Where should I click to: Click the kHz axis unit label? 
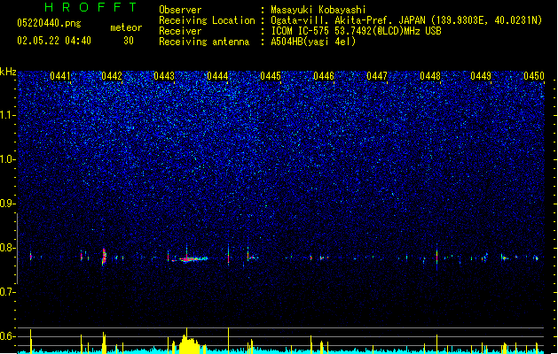8,72
